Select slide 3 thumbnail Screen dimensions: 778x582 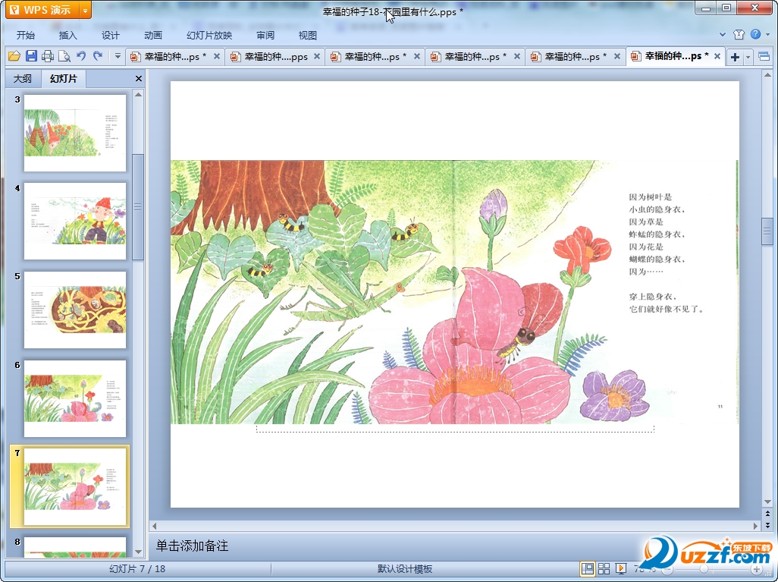[x=75, y=133]
